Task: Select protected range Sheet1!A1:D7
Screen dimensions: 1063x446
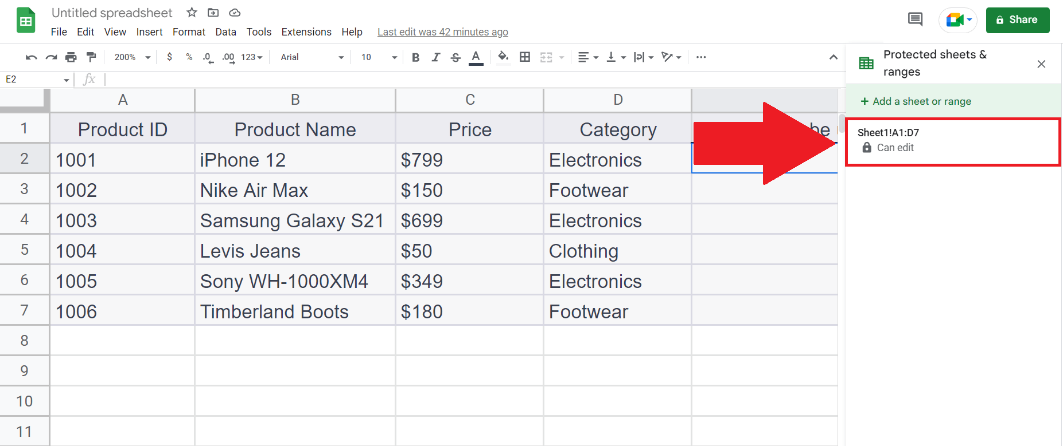Action: coord(953,142)
